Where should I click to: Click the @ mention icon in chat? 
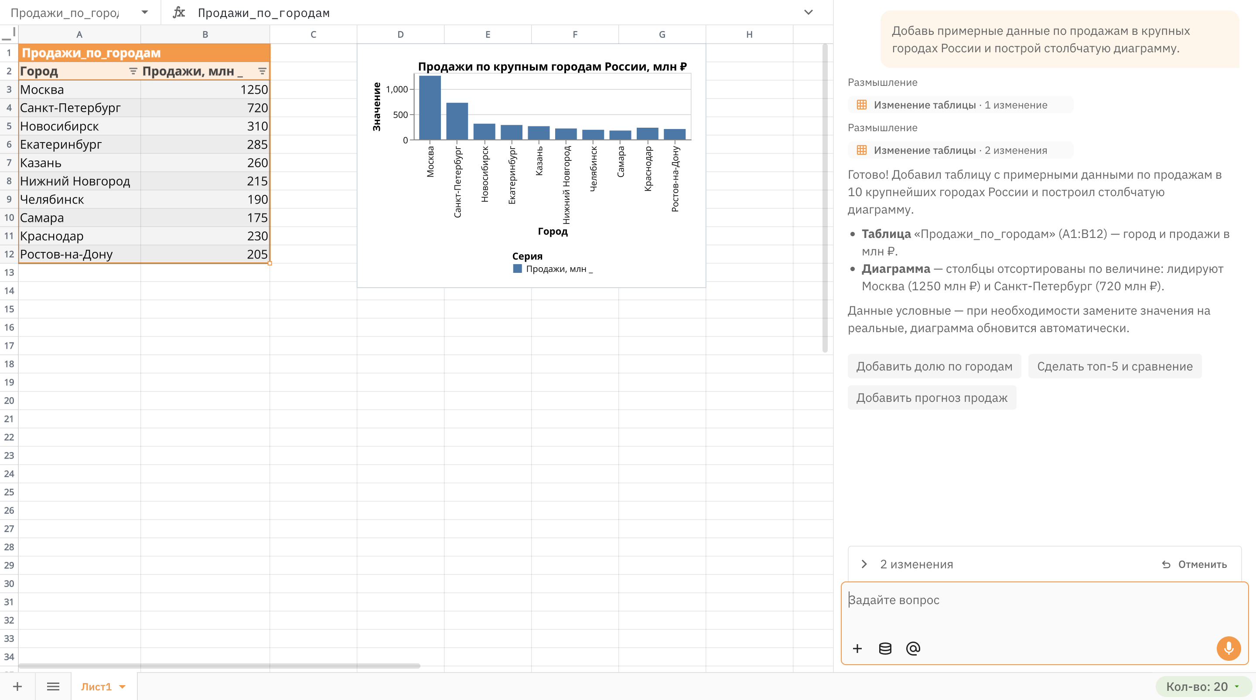[x=913, y=648]
